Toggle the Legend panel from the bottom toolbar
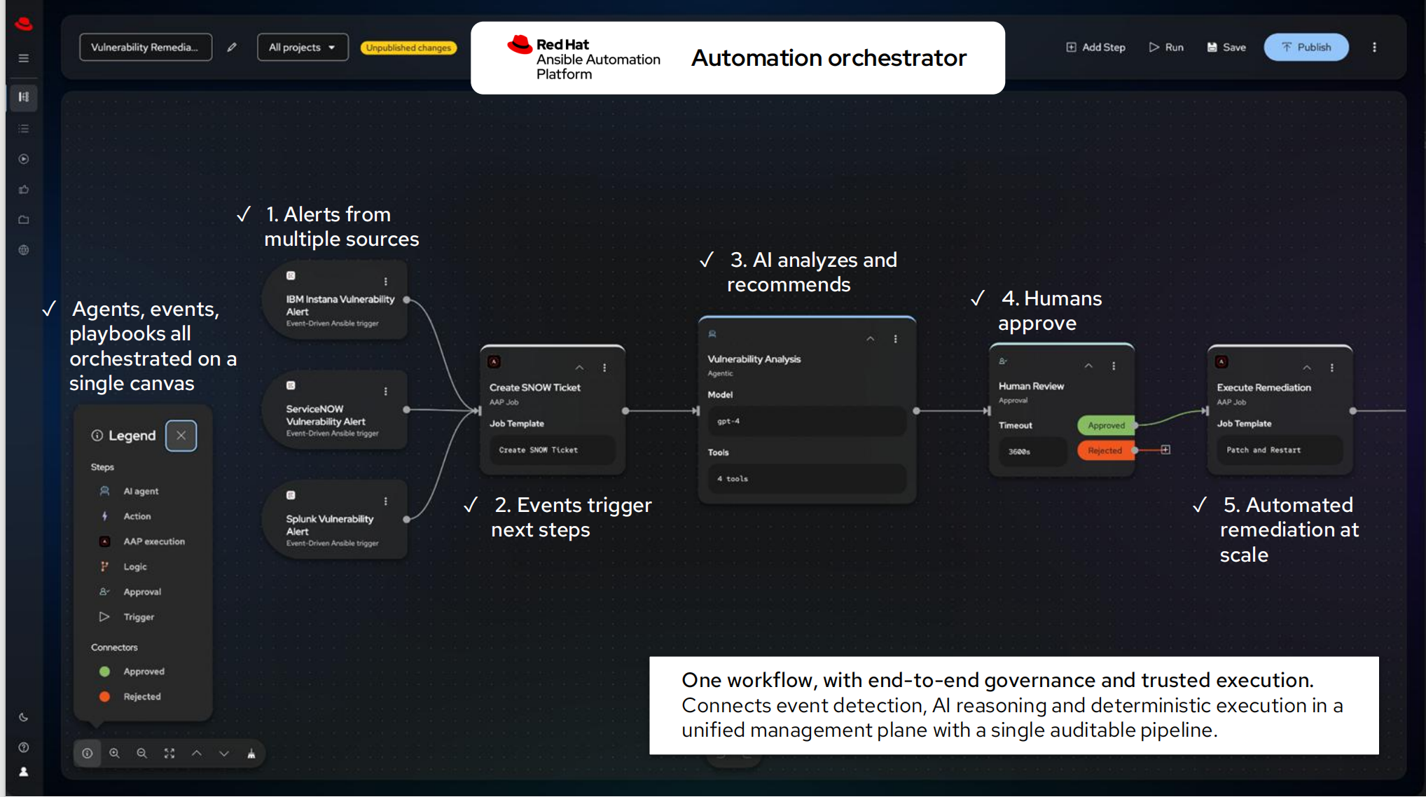This screenshot has width=1426, height=797. [87, 754]
